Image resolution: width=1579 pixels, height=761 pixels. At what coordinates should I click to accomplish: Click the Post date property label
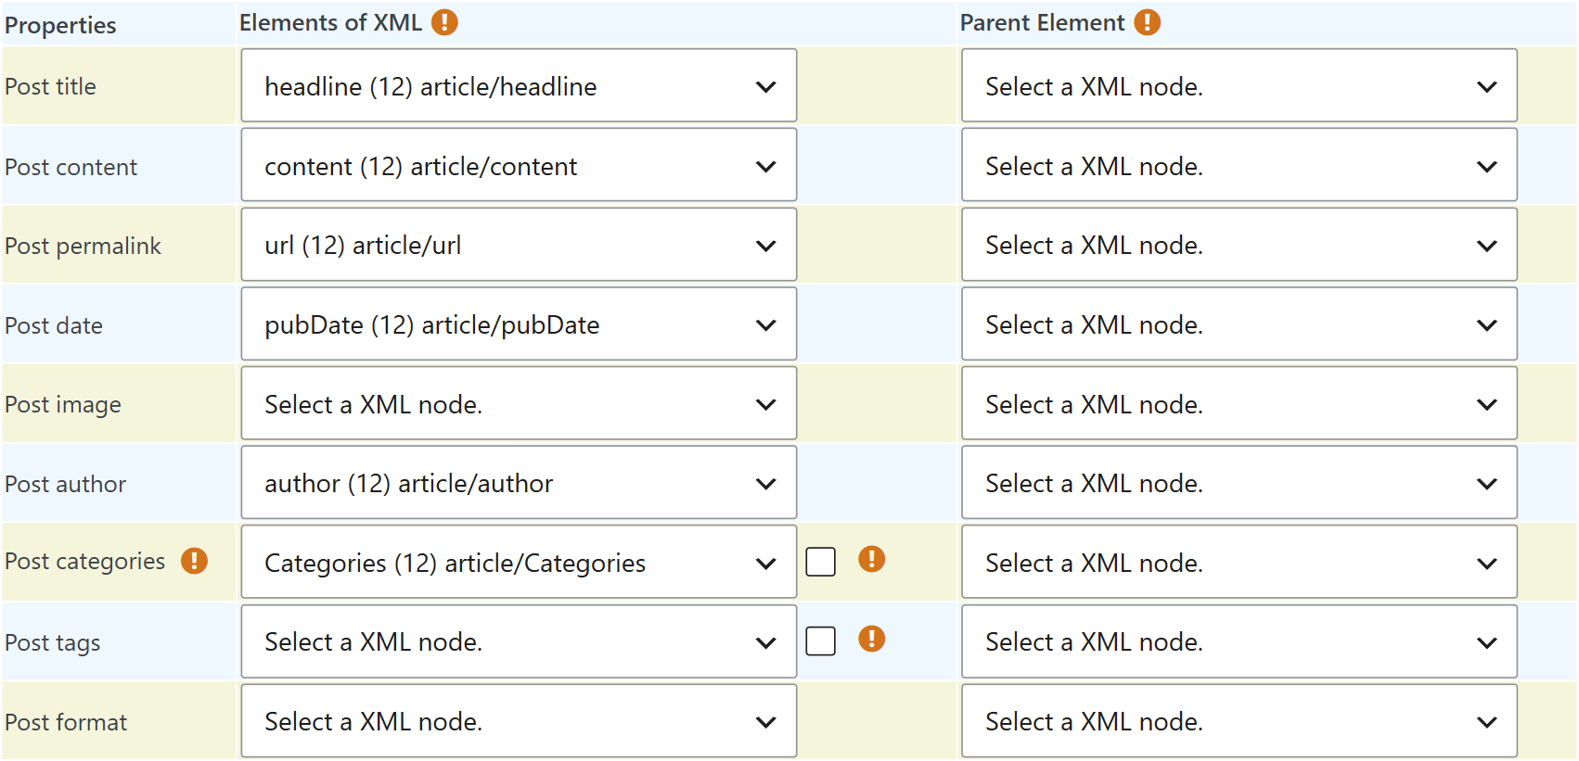point(54,326)
